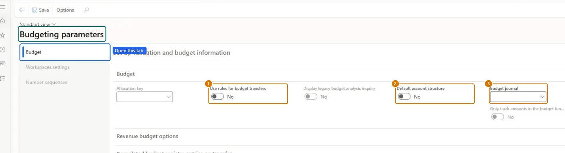The height and width of the screenshot is (153, 565).
Task: Open Recent clock icon in sidebar
Action: click(3, 49)
